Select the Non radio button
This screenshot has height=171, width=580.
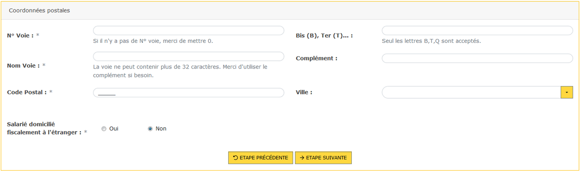pyautogui.click(x=150, y=129)
